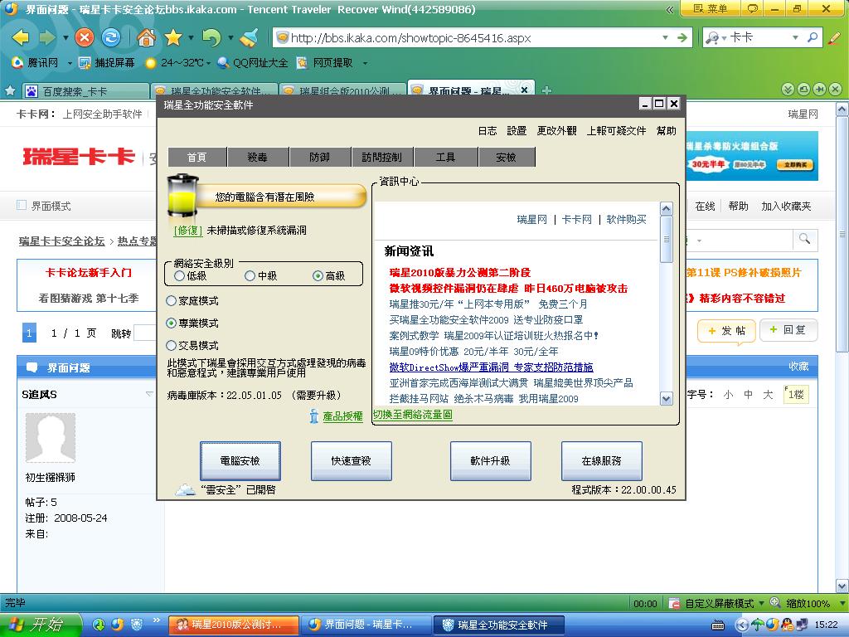This screenshot has height=637, width=849.
Task: Click 切換至網絡流量圖 link
Action: 413,415
